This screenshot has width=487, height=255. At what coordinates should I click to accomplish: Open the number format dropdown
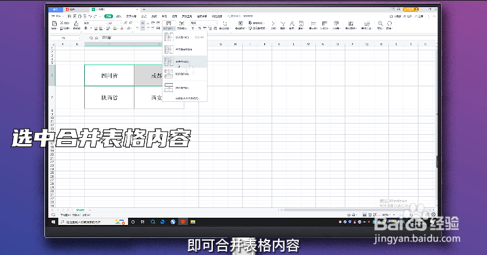[x=217, y=23]
